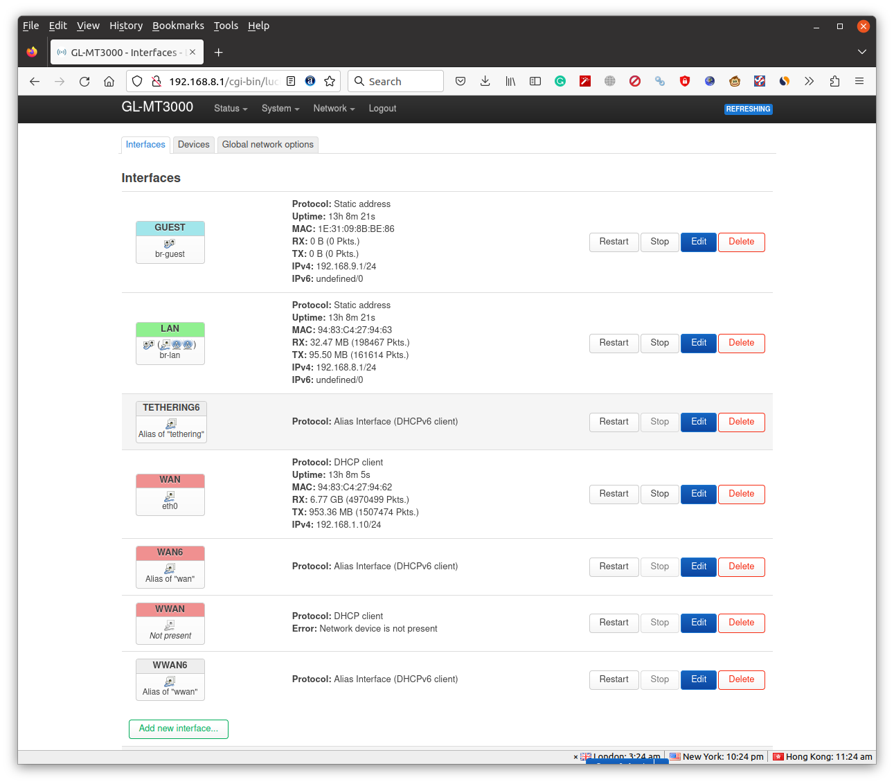Click the Hong Kong clock in status bar
The width and height of the screenshot is (894, 784).
[x=822, y=756]
